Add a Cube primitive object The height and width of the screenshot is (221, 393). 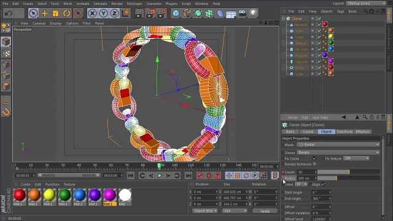tap(176, 13)
